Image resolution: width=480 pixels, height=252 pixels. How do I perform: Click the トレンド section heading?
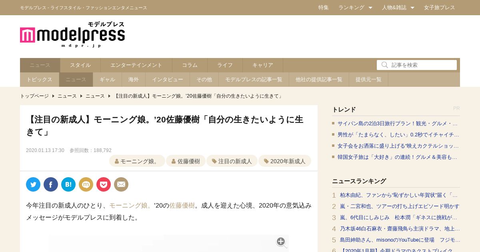tap(344, 110)
